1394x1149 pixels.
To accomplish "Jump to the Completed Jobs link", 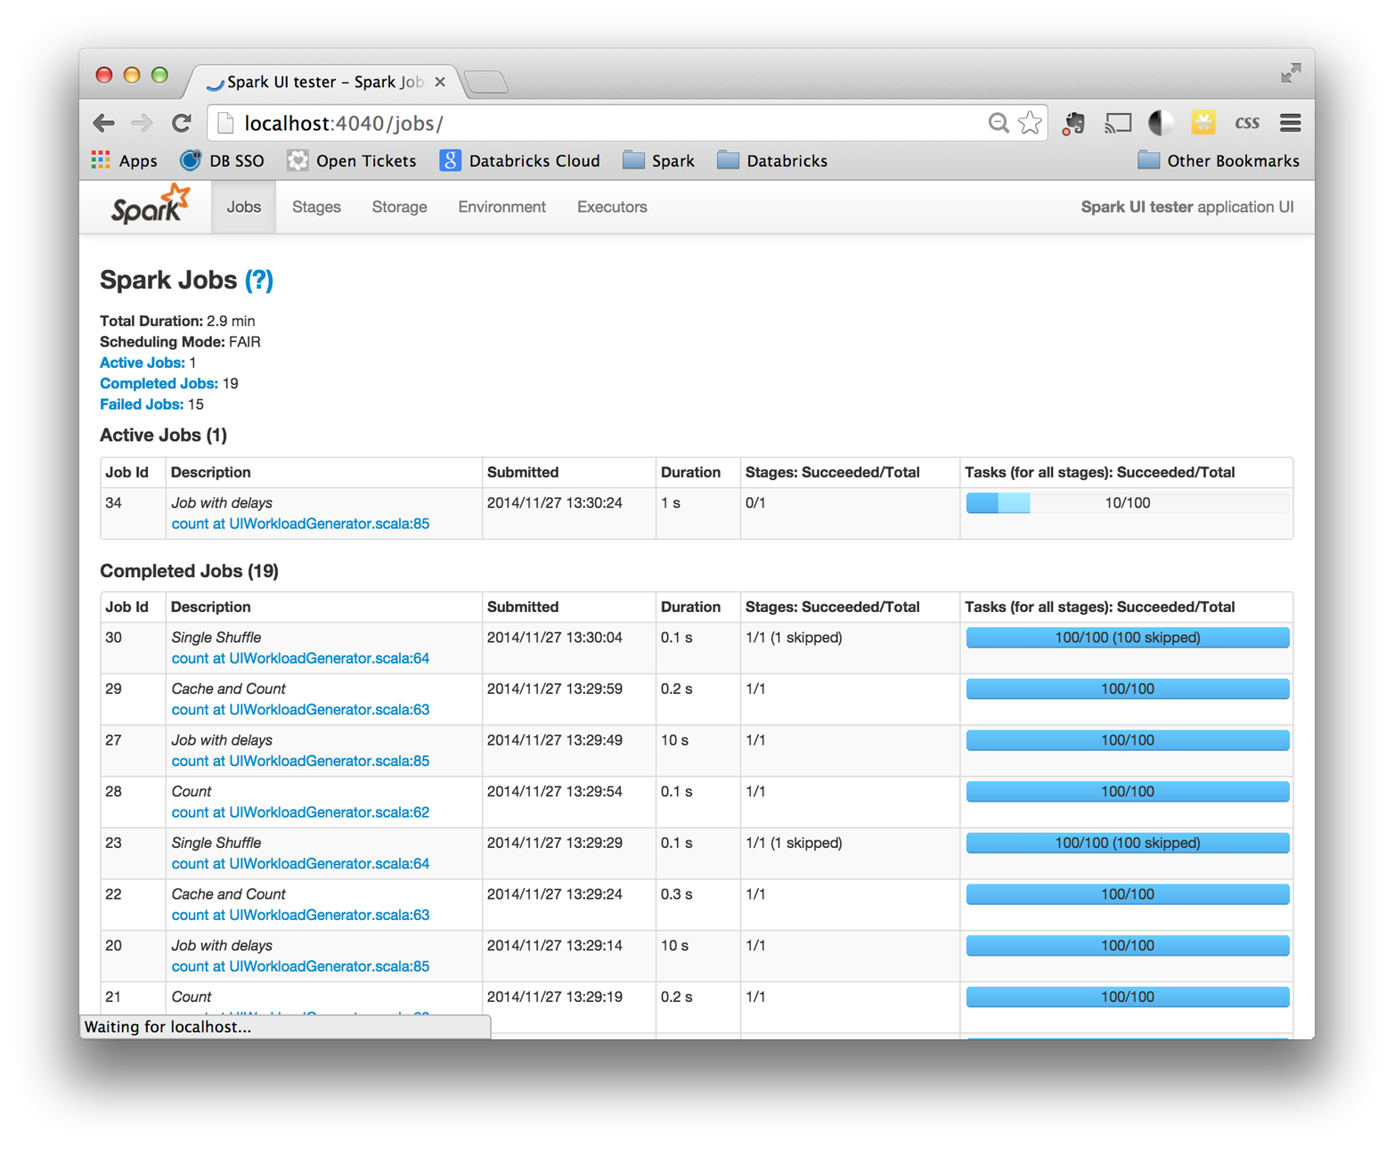I will 159,383.
